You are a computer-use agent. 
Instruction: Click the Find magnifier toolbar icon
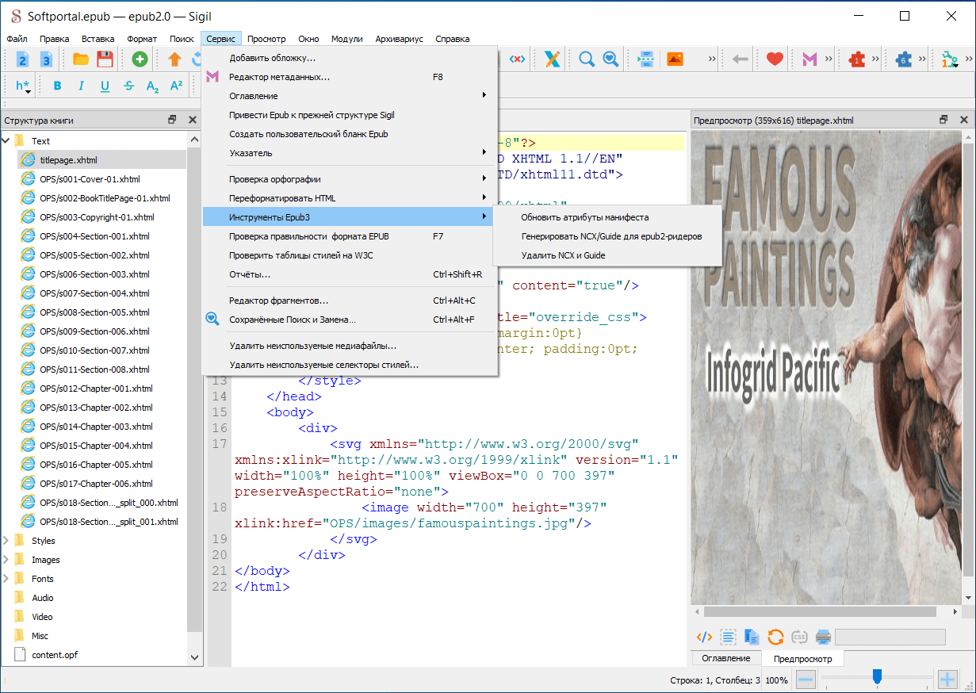pyautogui.click(x=587, y=59)
